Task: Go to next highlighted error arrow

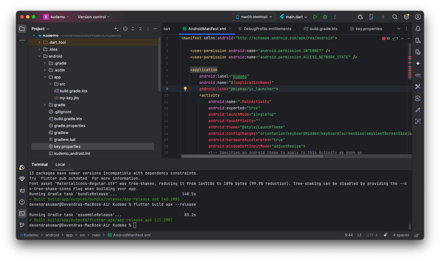Action: 408,38
